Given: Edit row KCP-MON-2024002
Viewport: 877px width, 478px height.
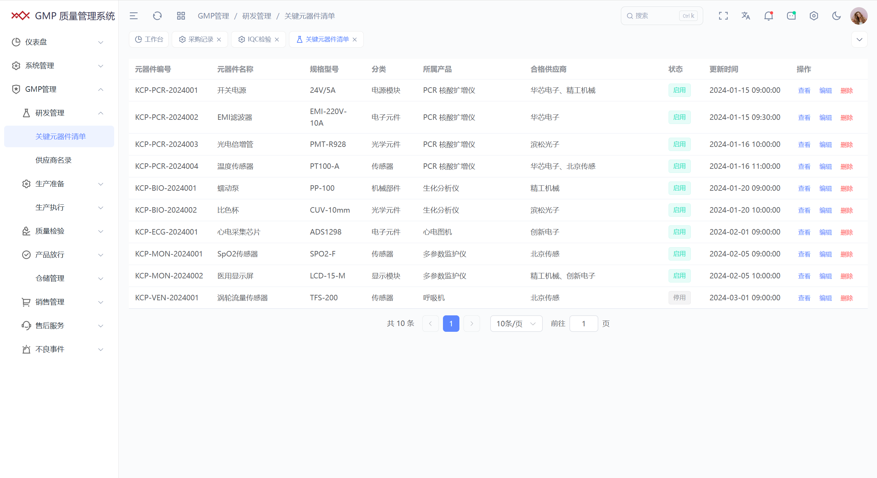Looking at the screenshot, I should pos(826,276).
